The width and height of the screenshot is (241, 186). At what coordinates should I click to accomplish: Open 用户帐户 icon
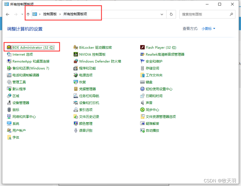click(x=9, y=130)
